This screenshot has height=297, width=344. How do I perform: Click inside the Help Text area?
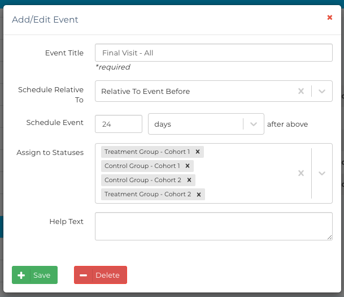(x=214, y=226)
